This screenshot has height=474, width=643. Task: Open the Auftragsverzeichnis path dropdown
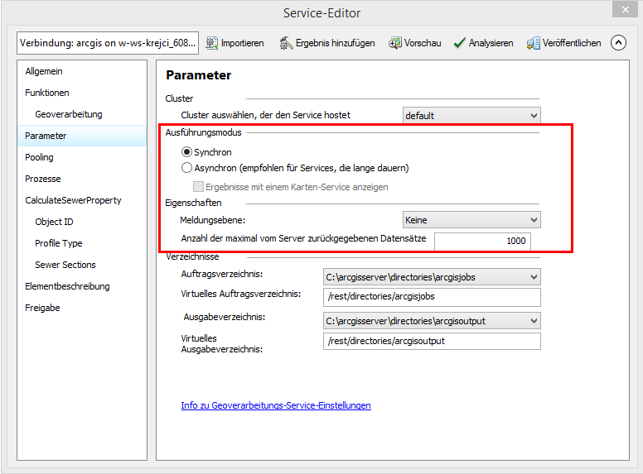coord(432,277)
